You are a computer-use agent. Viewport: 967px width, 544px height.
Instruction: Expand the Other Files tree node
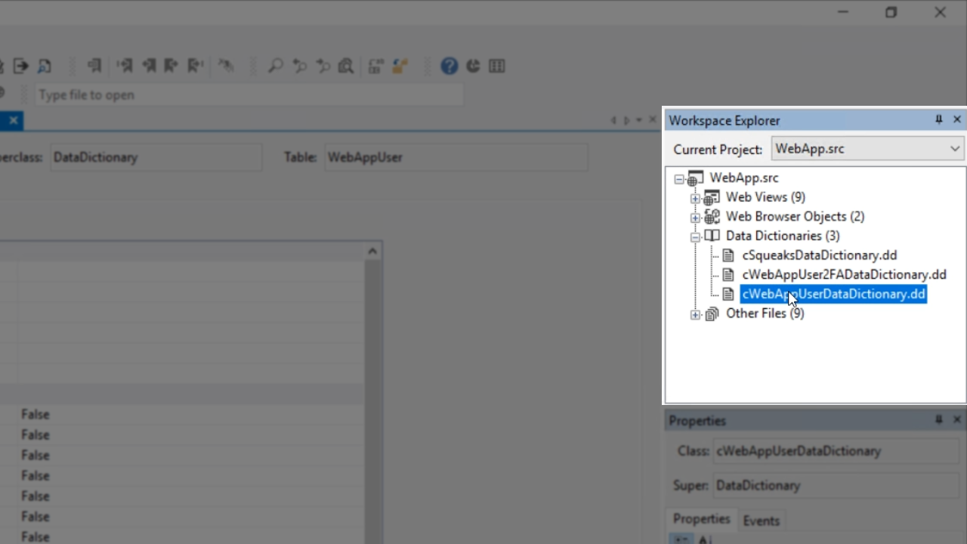pyautogui.click(x=695, y=314)
